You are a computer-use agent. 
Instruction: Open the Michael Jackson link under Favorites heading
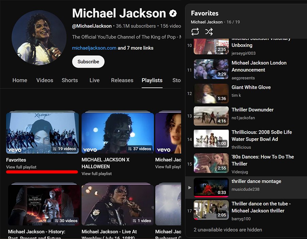207,22
